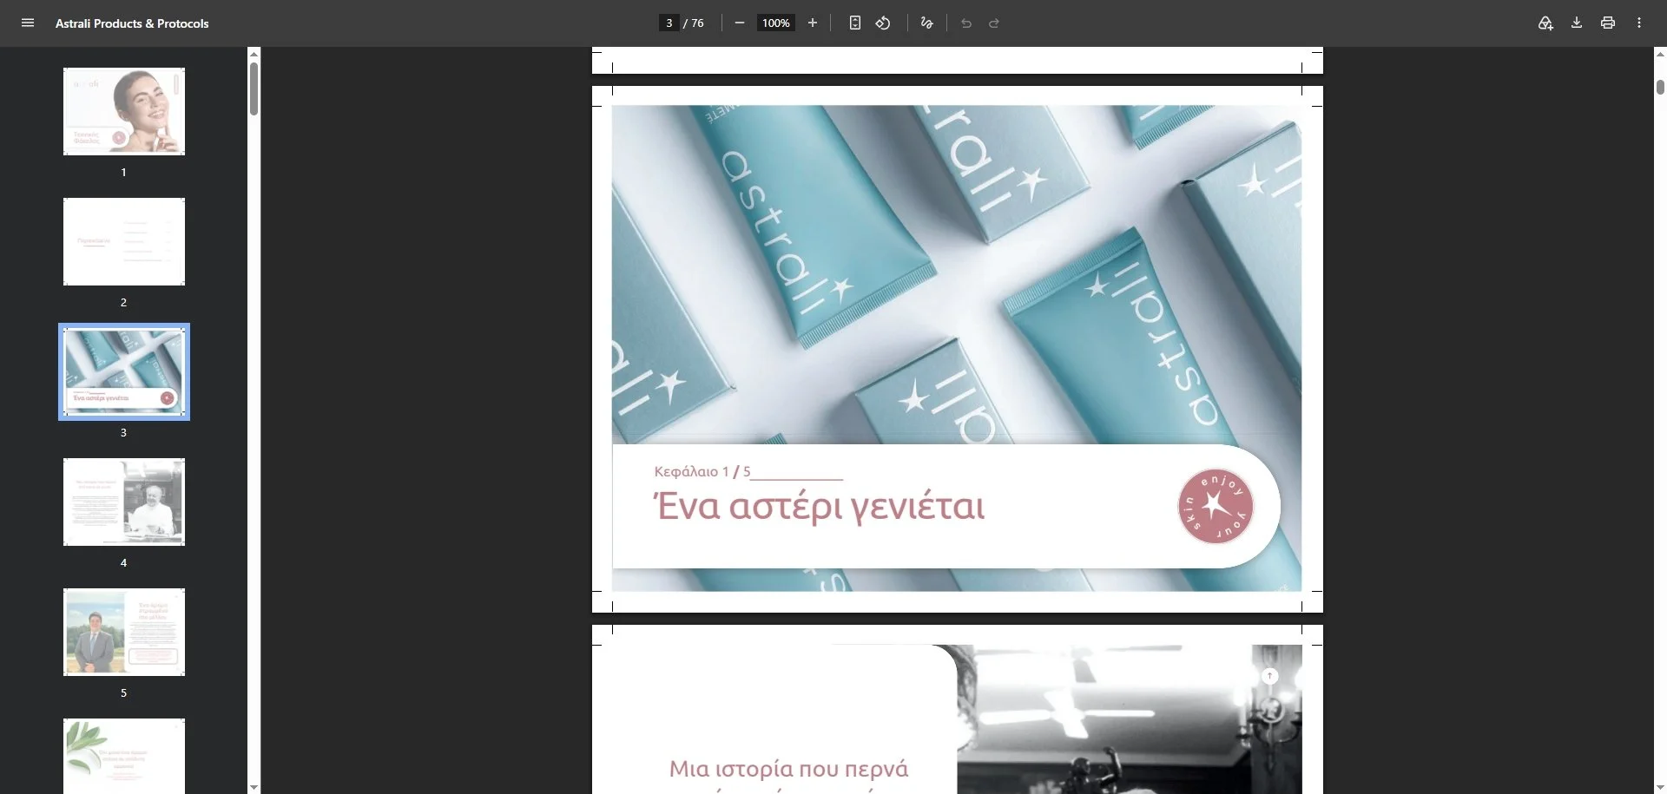This screenshot has height=794, width=1667.
Task: Click the Fit to page icon
Action: tap(855, 23)
